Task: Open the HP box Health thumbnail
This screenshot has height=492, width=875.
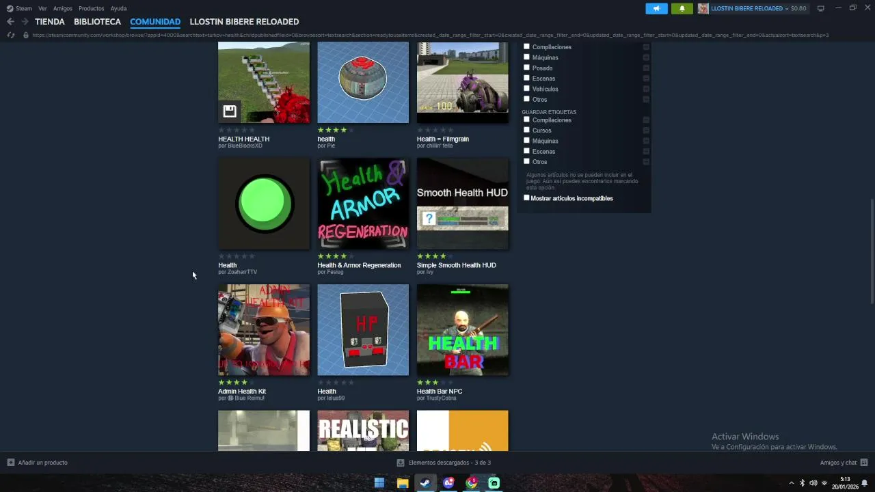Action: point(363,330)
